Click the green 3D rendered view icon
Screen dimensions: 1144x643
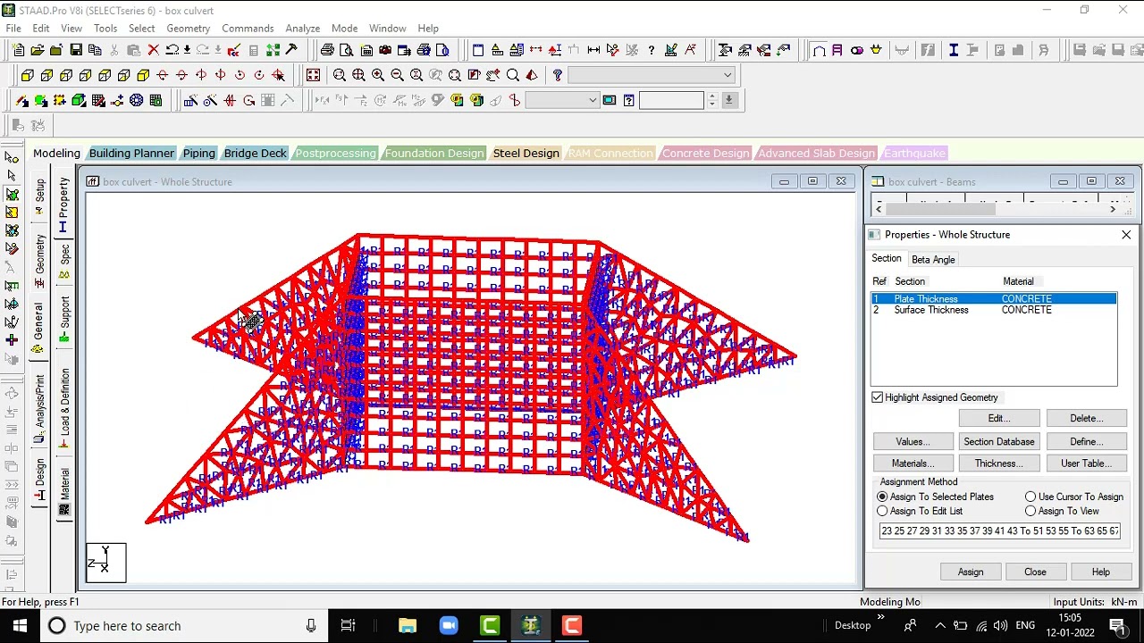click(79, 100)
